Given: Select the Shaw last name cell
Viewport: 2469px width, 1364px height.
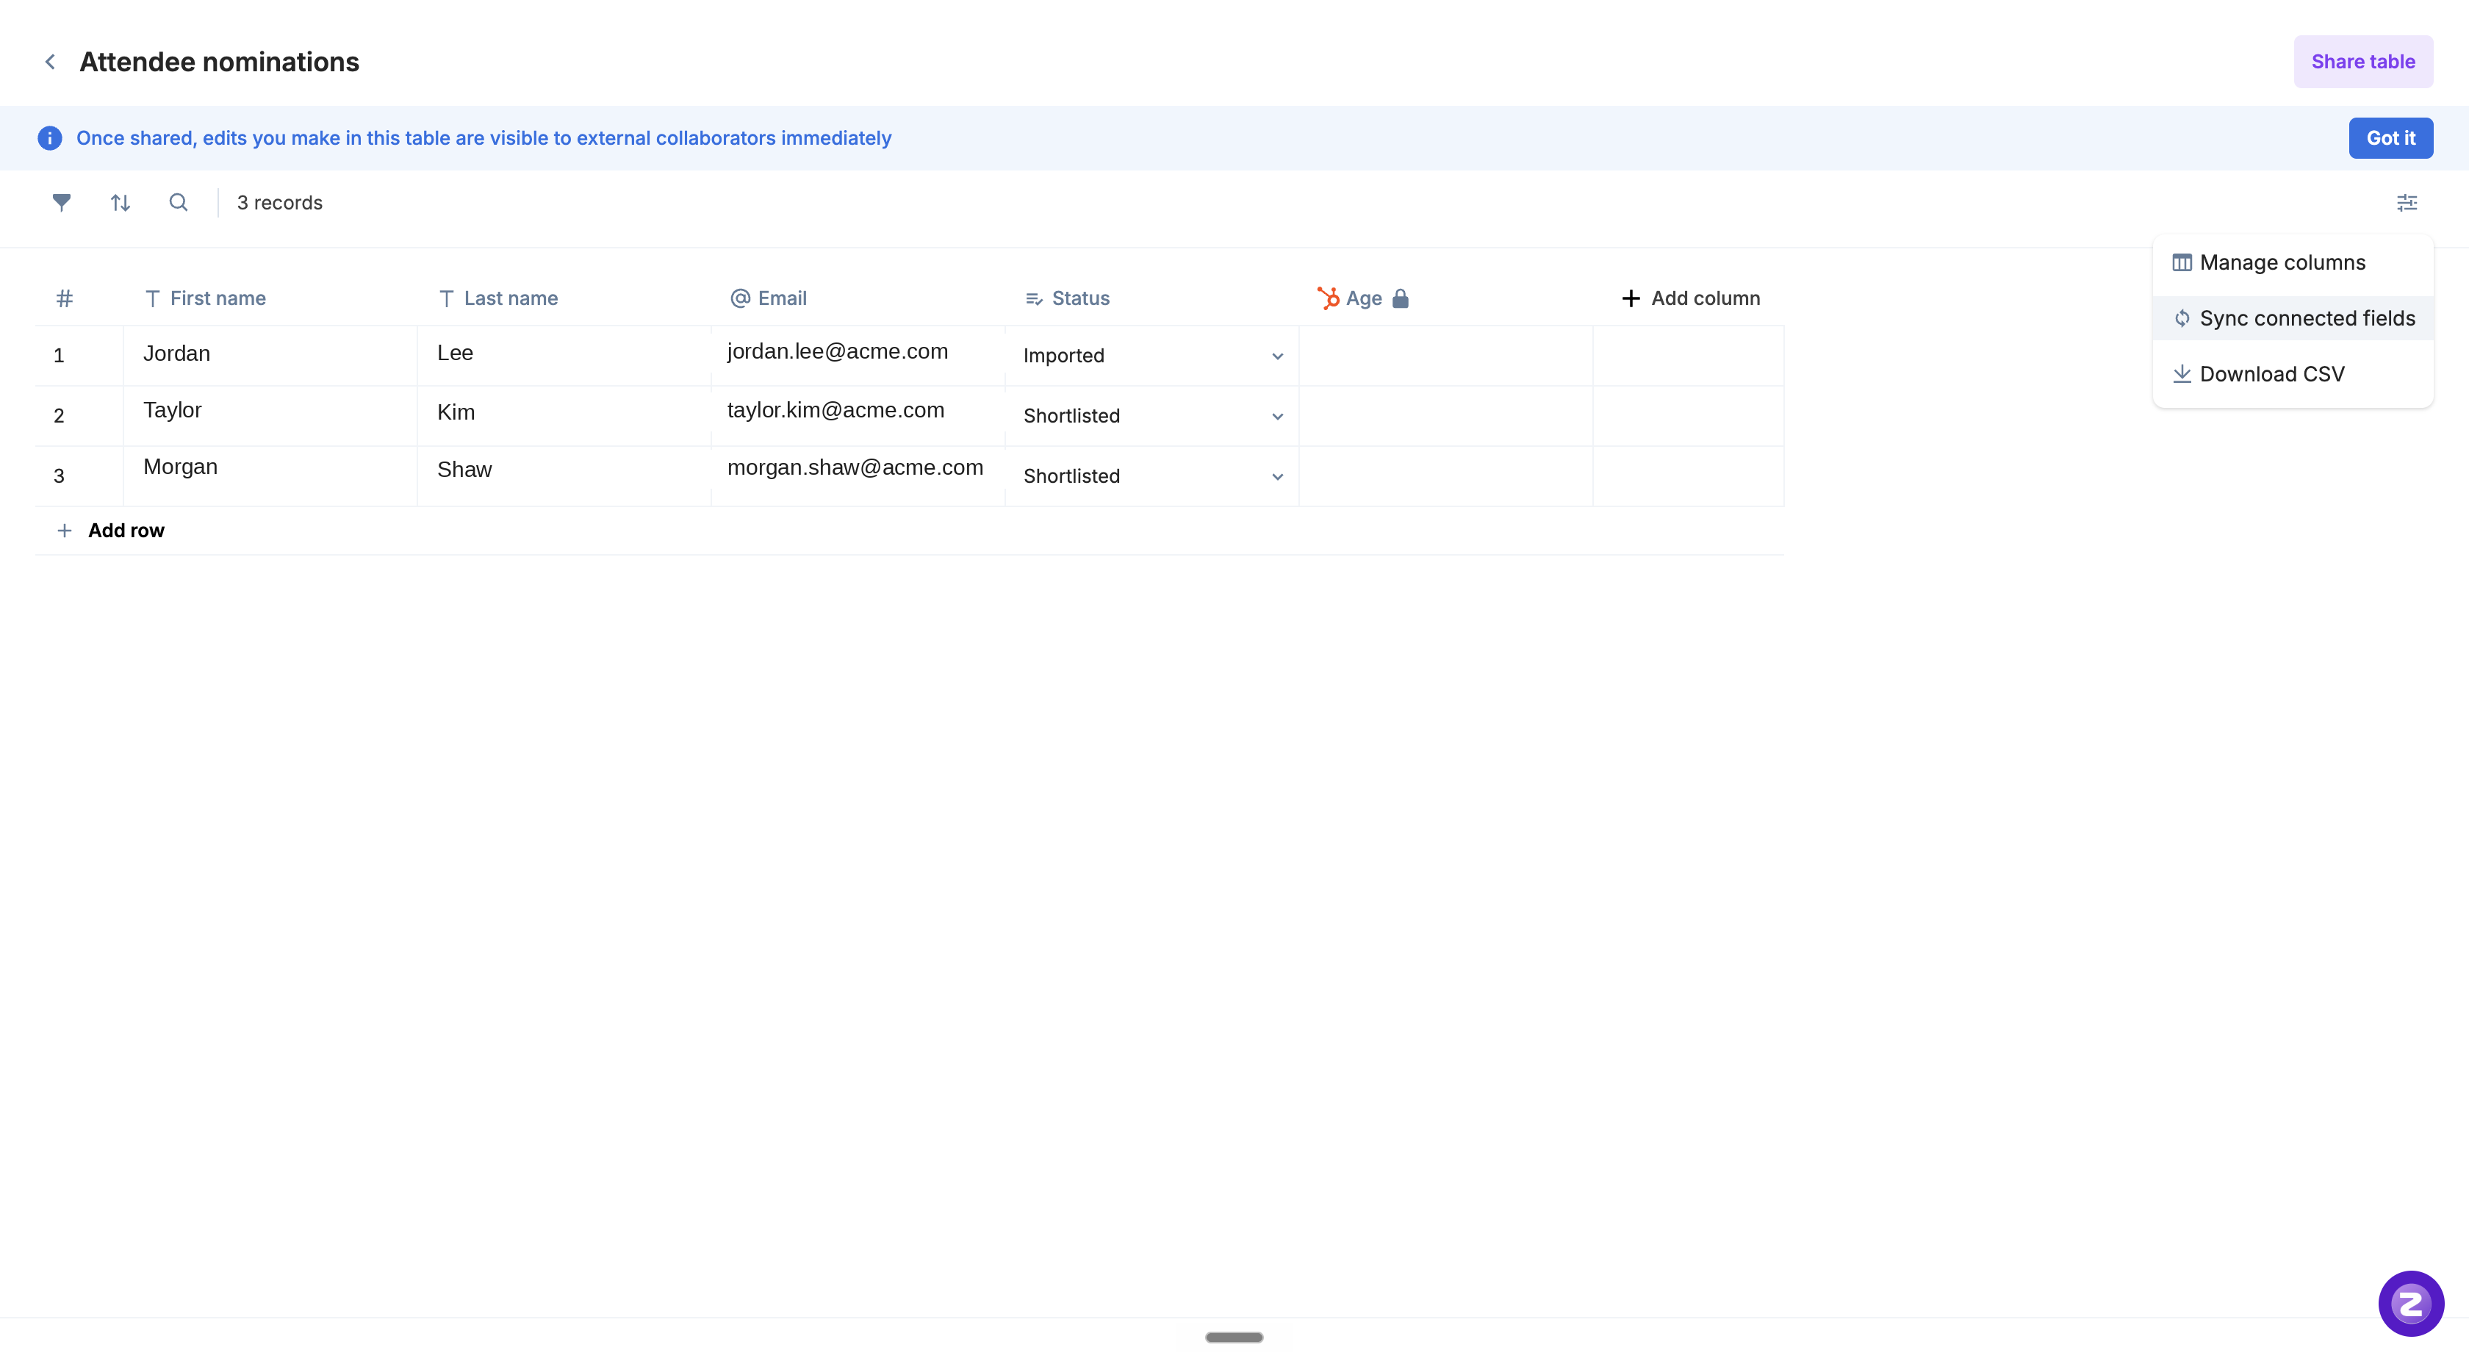Looking at the screenshot, I should click(564, 476).
